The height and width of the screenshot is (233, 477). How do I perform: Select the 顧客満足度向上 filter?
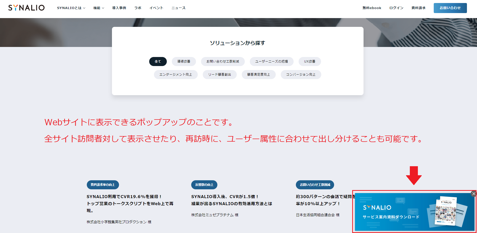(259, 75)
